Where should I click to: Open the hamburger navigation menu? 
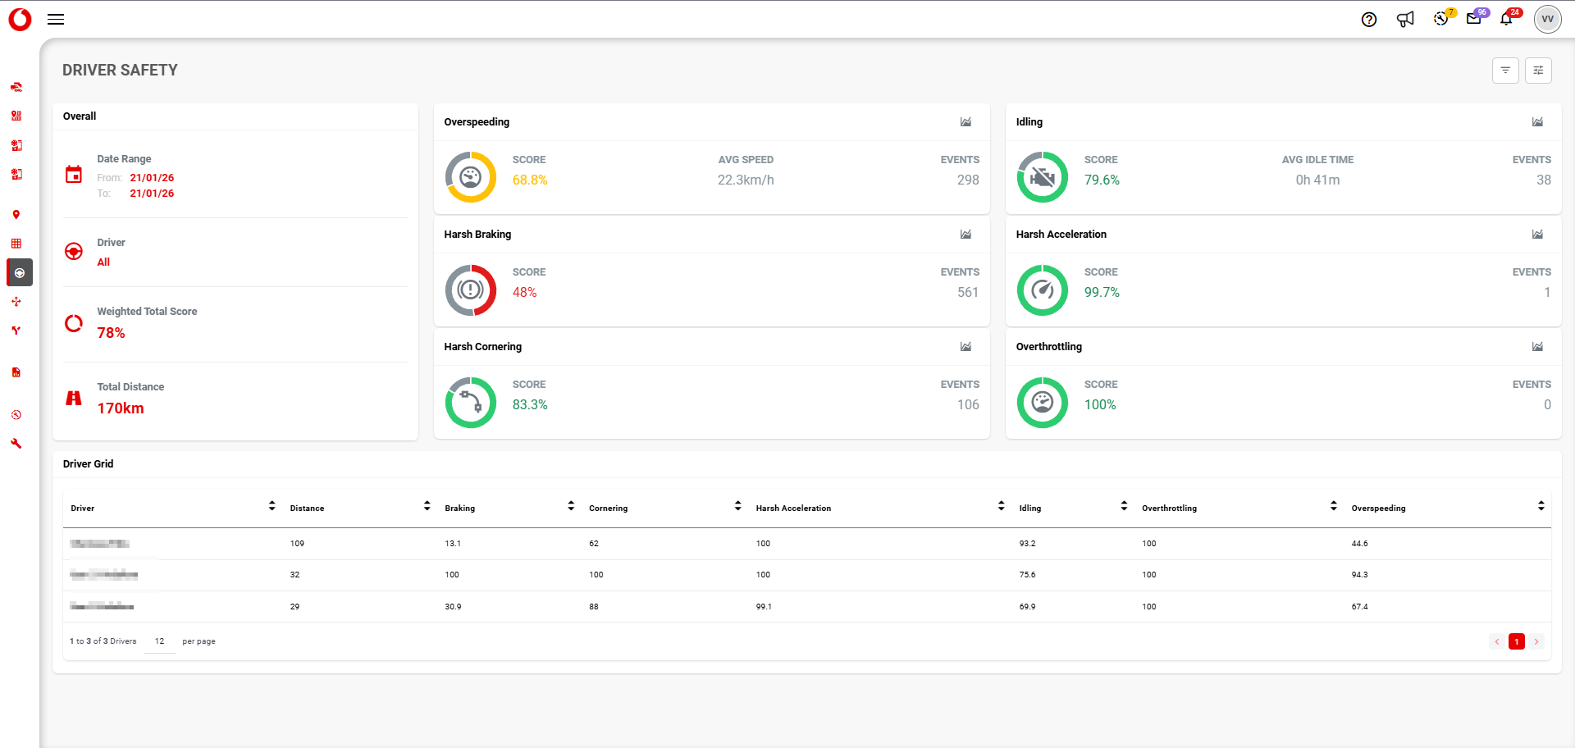click(x=56, y=19)
